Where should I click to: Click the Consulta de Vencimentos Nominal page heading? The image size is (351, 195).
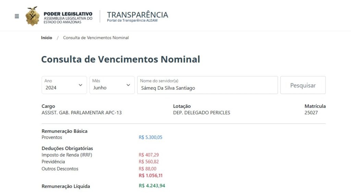121,60
